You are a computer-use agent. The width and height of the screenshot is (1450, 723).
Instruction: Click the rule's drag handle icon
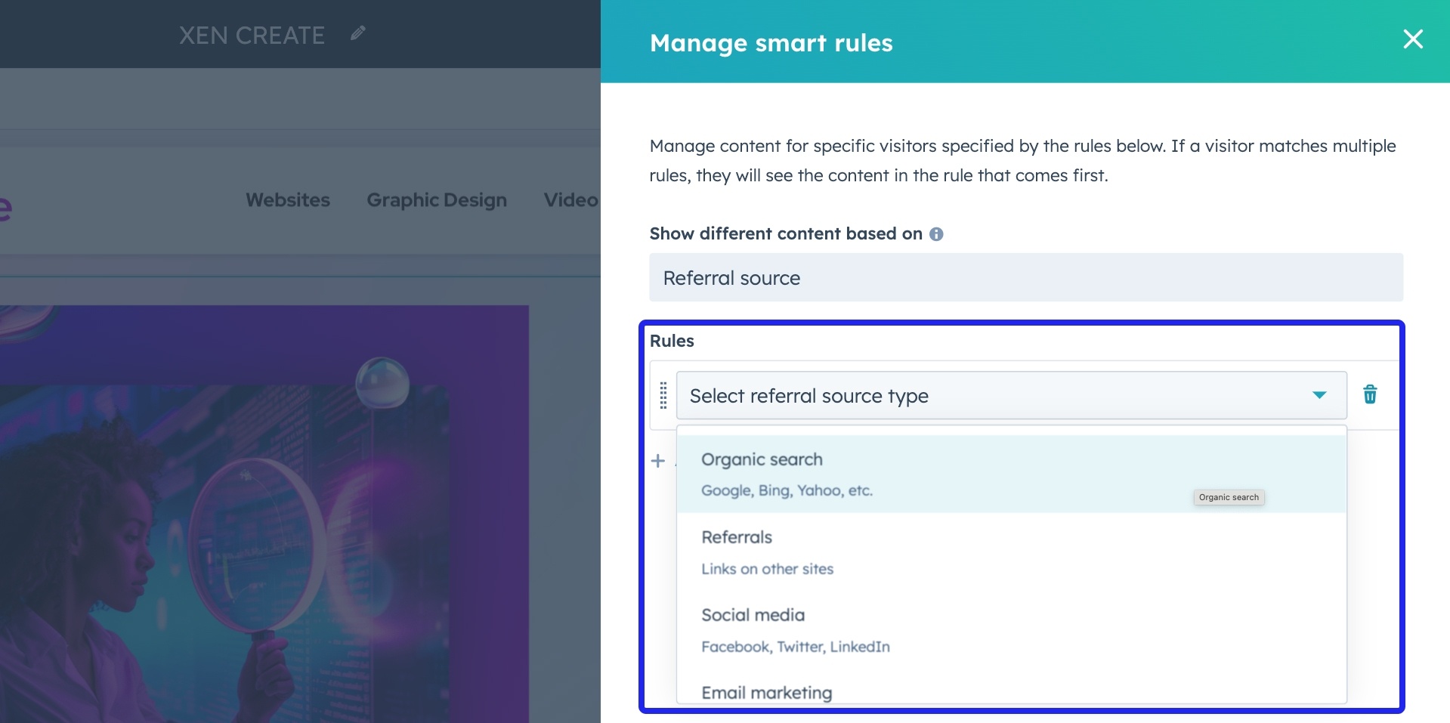coord(663,394)
